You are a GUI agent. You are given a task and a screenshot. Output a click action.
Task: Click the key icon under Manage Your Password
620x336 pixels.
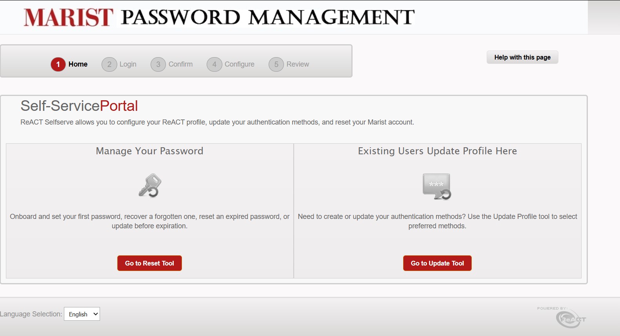(150, 186)
